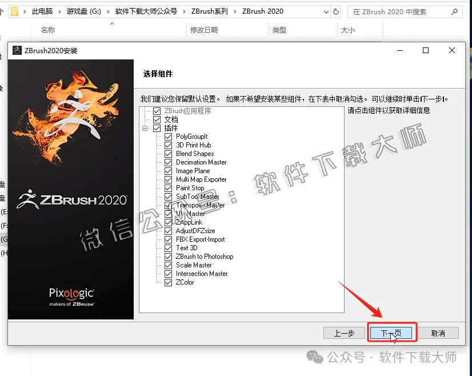The image size is (472, 376).
Task: Toggle the Decimation Master checkbox
Action: (169, 162)
